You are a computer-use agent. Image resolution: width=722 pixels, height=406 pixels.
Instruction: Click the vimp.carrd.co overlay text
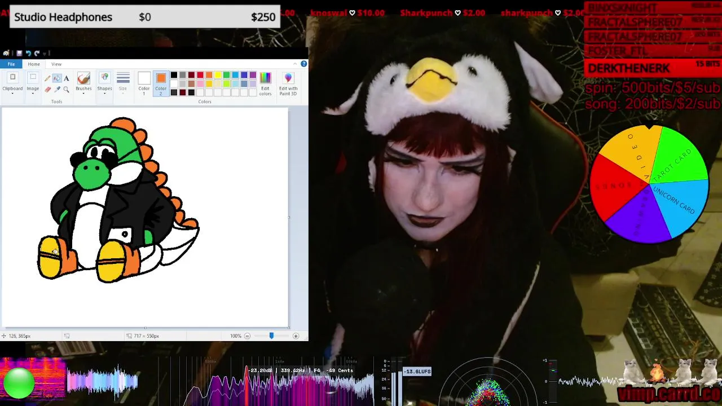[669, 393]
